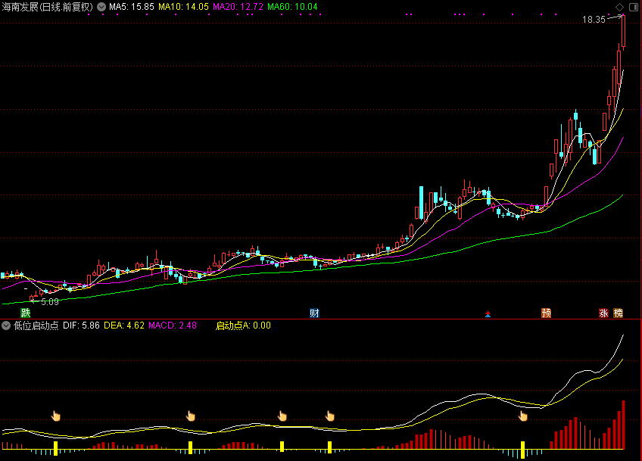Viewport: 642px width, 461px height.
Task: Click the 低位启动点 indicator name
Action: point(36,326)
